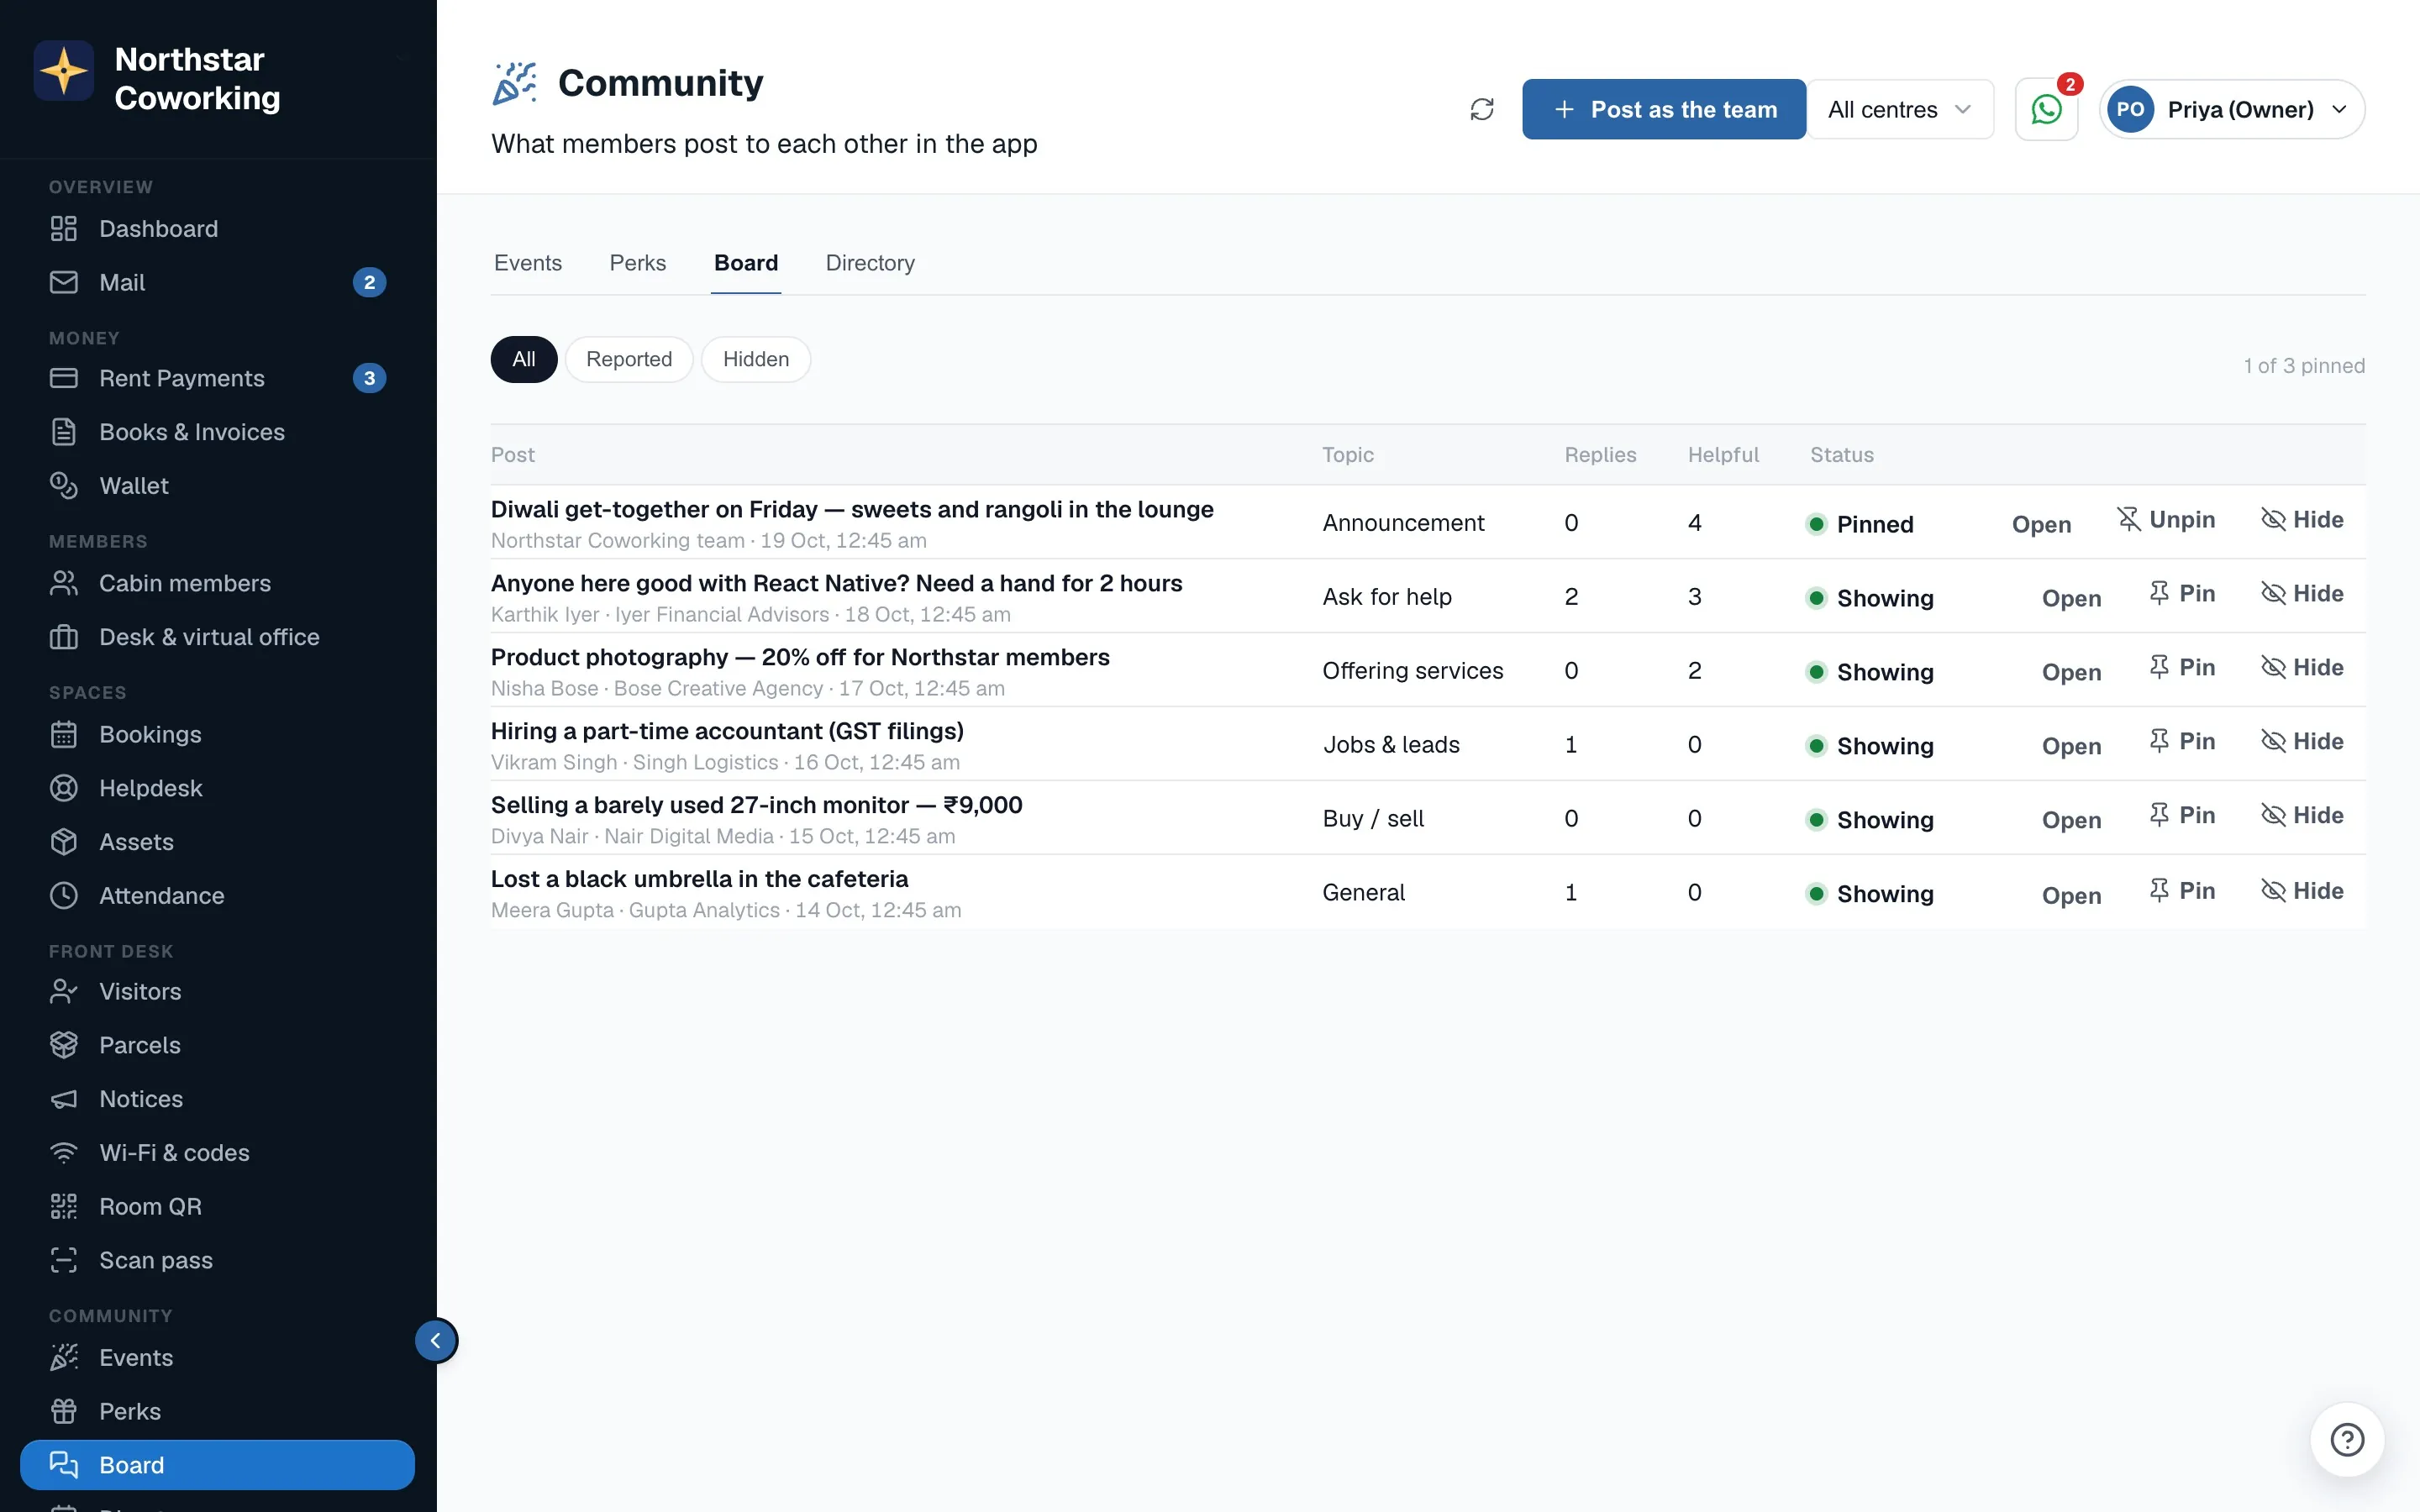2420x1512 pixels.
Task: Filter posts by Reported
Action: click(x=629, y=359)
